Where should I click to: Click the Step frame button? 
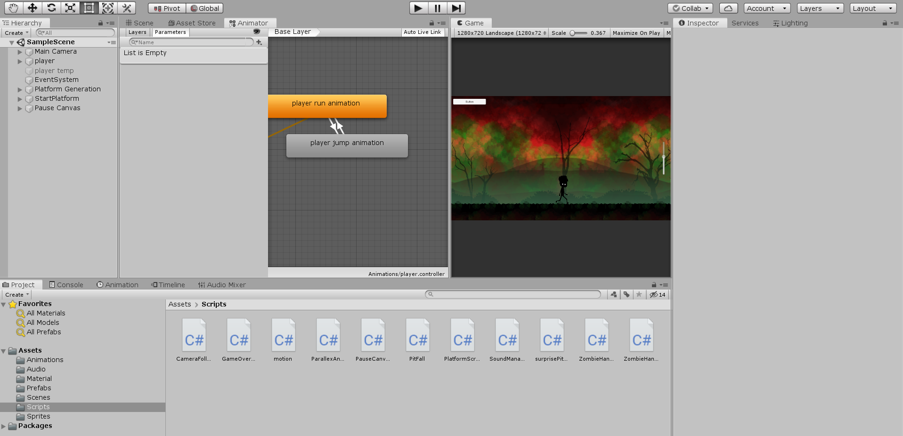pyautogui.click(x=456, y=8)
